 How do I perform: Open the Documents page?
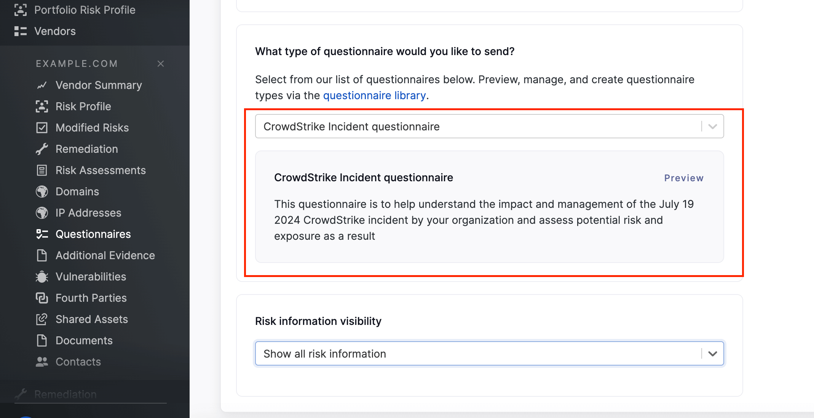coord(84,340)
